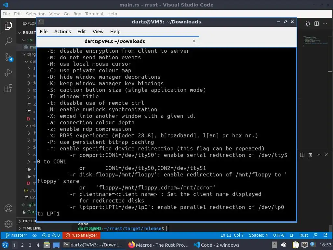333x250 pixels.
Task: Open the volume control in system tray
Action: 284,245
